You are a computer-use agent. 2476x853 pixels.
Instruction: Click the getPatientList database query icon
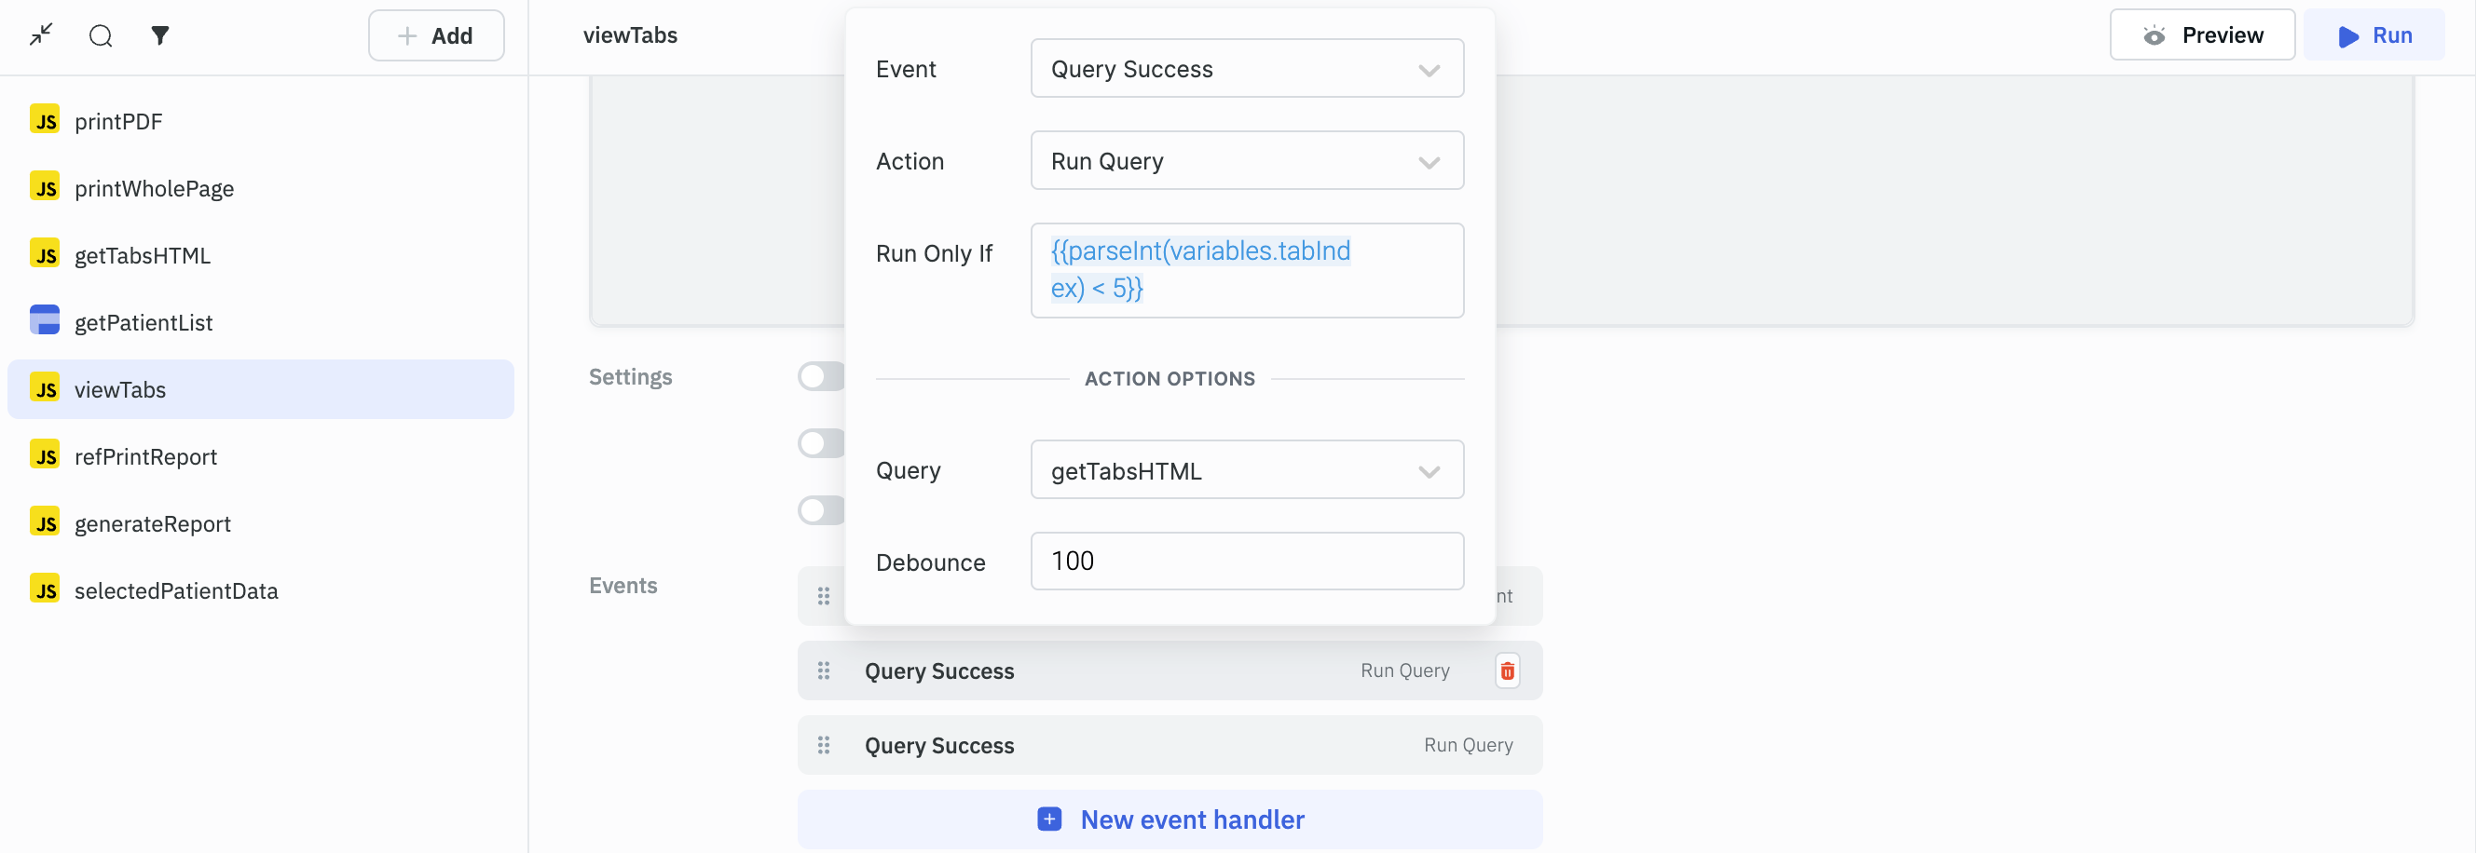[45, 321]
